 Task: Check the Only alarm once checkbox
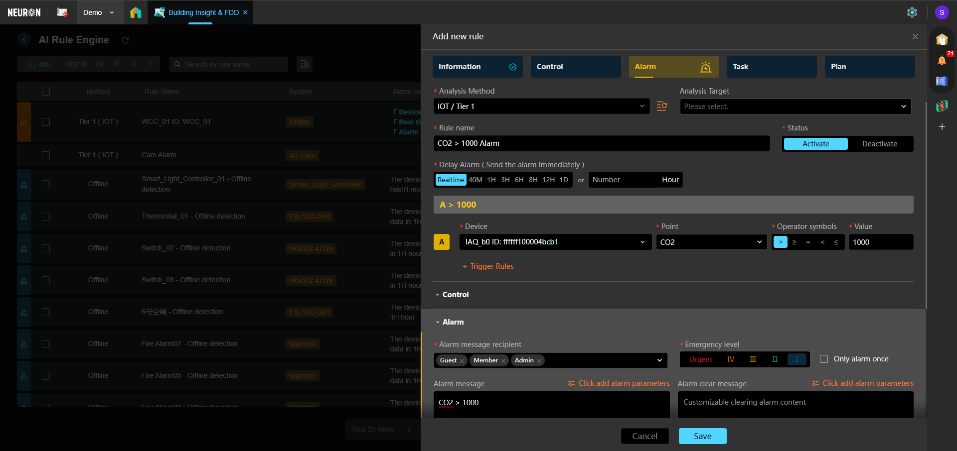824,359
